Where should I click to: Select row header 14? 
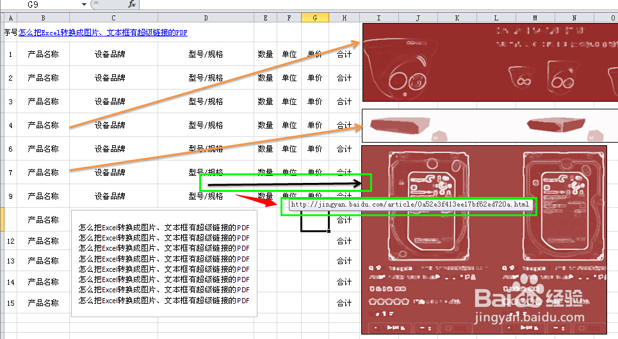pyautogui.click(x=11, y=282)
